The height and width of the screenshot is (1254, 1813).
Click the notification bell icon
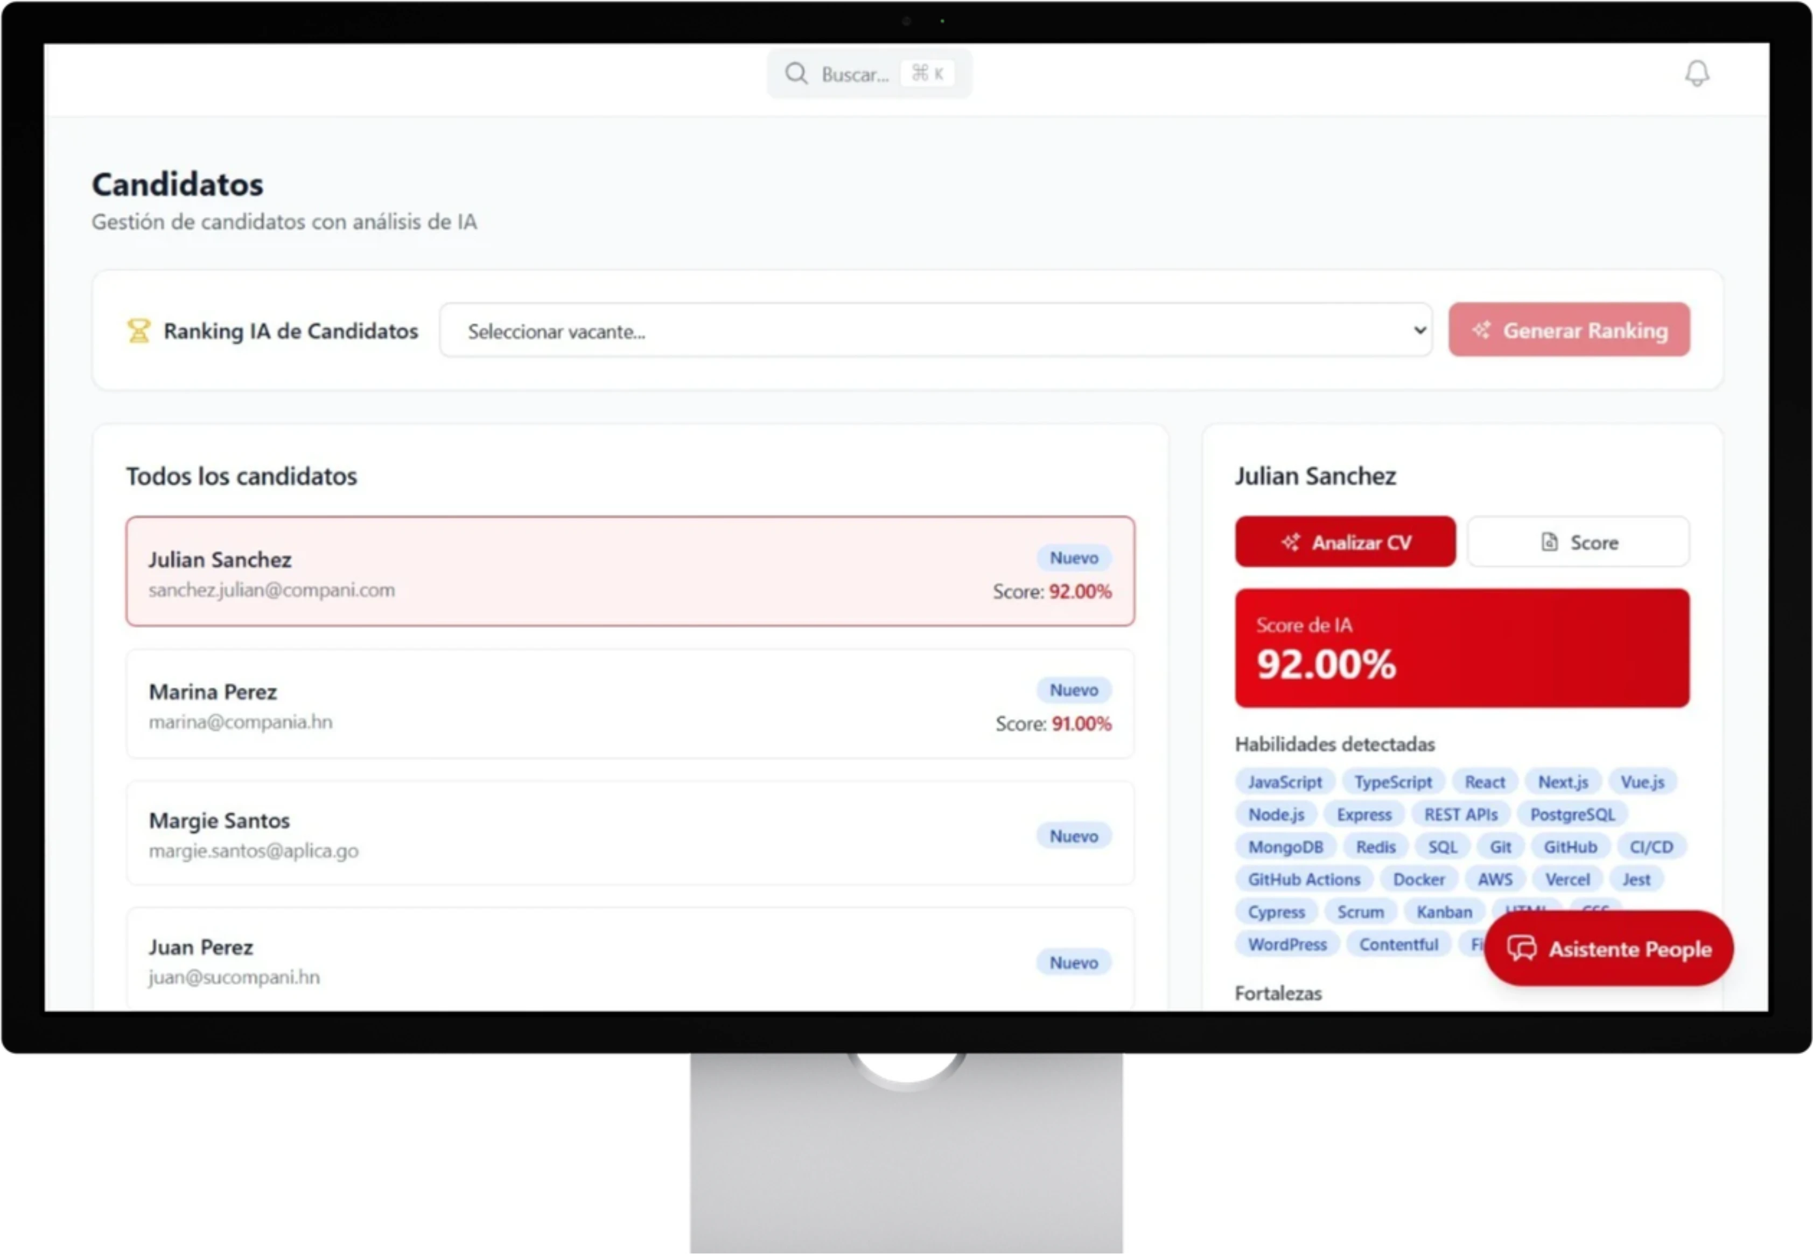(x=1697, y=74)
